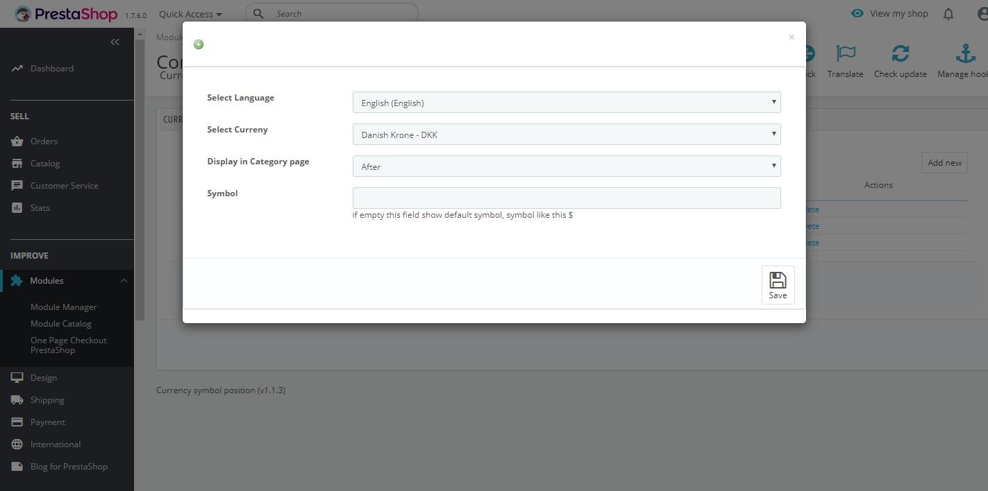Click the search magnifier icon
The width and height of the screenshot is (988, 491).
click(258, 13)
